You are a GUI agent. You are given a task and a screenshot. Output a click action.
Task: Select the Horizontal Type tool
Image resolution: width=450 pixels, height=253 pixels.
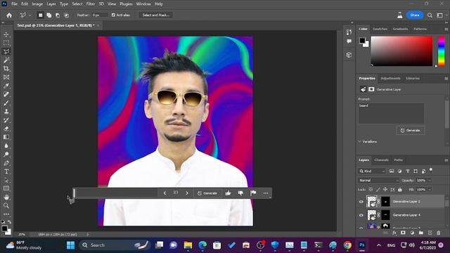tap(6, 171)
